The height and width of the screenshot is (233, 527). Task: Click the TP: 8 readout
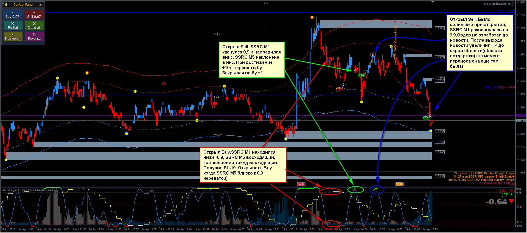pos(508,195)
